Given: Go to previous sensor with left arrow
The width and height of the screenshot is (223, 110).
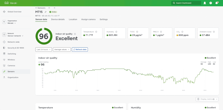Looking at the screenshot, I should point(49,8).
